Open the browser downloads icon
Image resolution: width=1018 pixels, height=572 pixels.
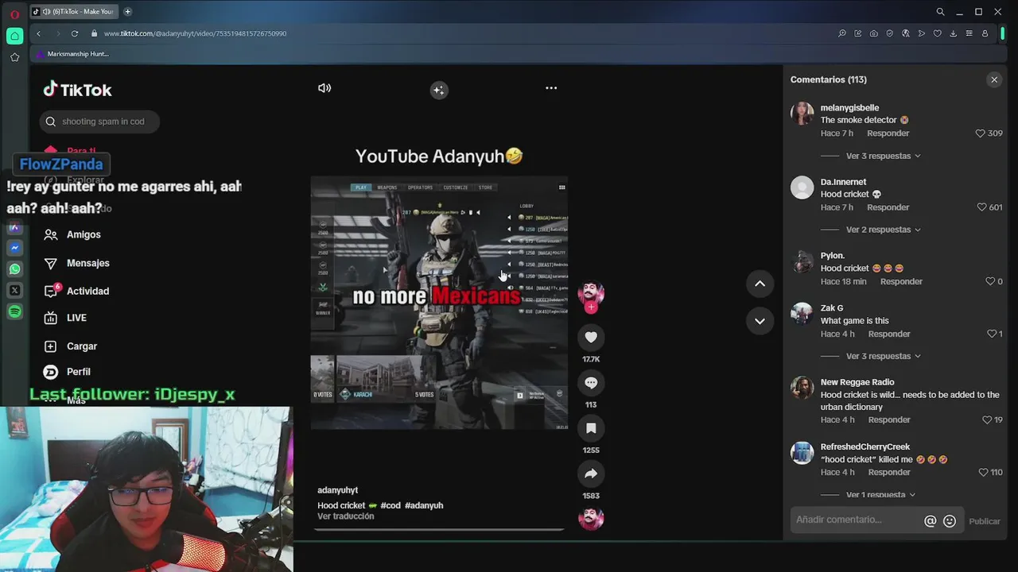point(954,33)
